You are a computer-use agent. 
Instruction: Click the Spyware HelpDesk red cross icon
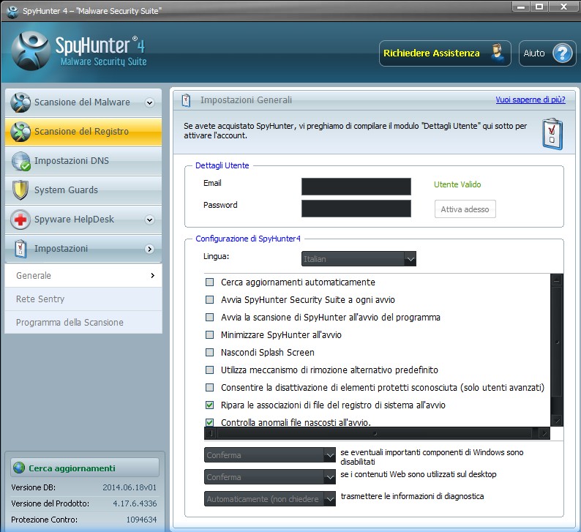(20, 220)
